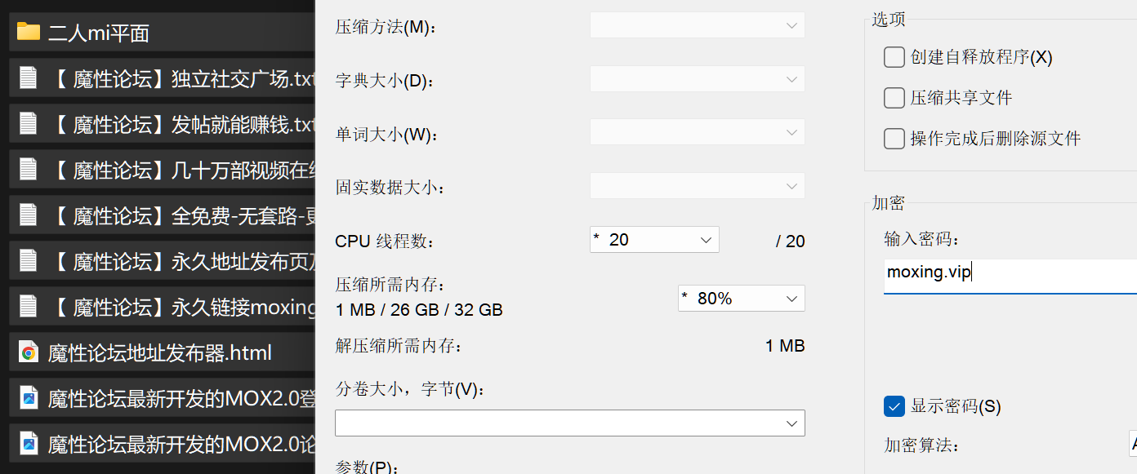Check the 压缩共享文件 option
The image size is (1137, 474).
pyautogui.click(x=894, y=98)
